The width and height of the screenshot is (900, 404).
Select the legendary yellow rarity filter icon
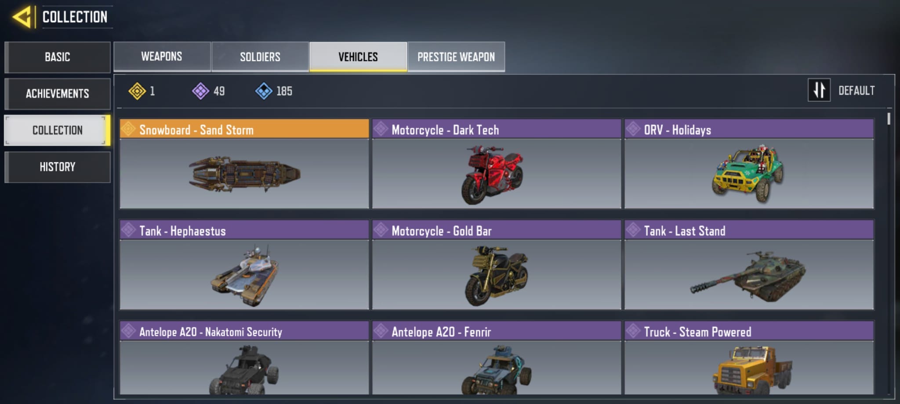(x=137, y=91)
